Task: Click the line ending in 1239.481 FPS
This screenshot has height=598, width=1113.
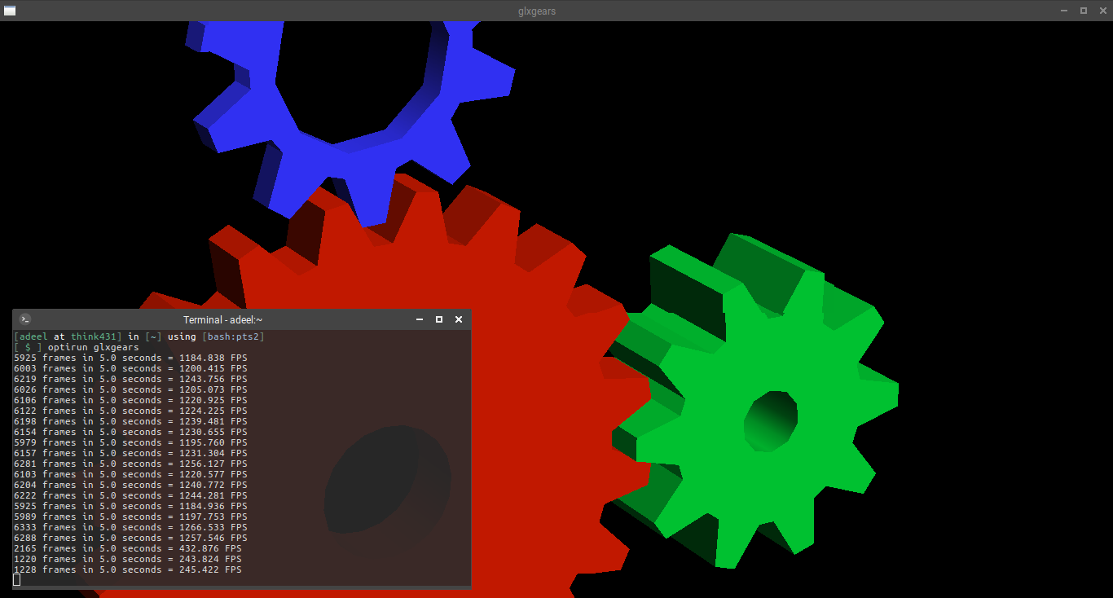Action: pyautogui.click(x=130, y=421)
